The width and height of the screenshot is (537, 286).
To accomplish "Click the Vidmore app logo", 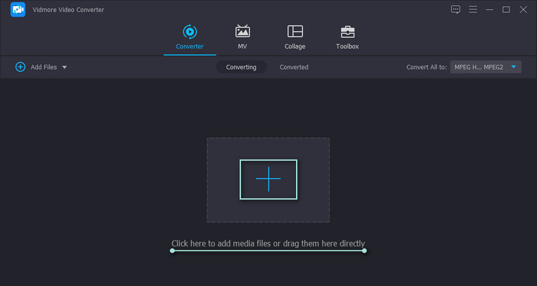I will click(x=18, y=9).
